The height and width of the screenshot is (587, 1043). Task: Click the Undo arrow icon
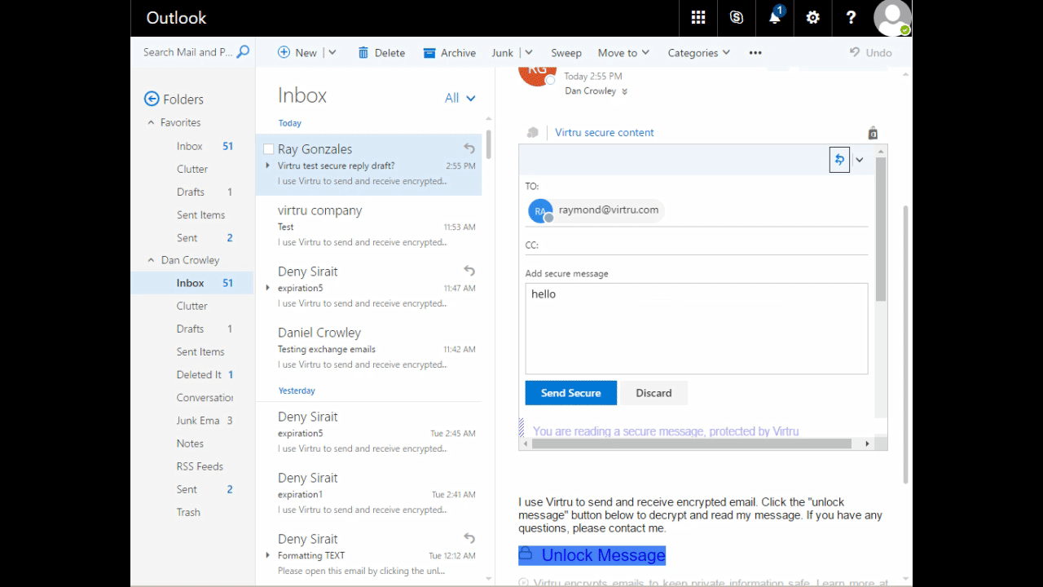pos(855,52)
